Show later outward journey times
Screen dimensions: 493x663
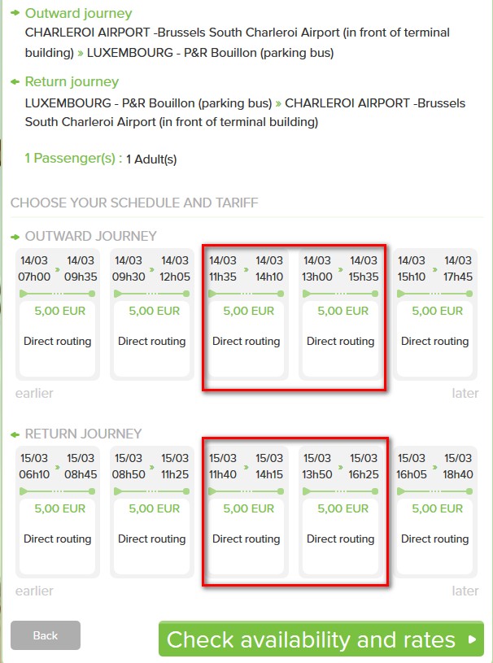coord(465,393)
